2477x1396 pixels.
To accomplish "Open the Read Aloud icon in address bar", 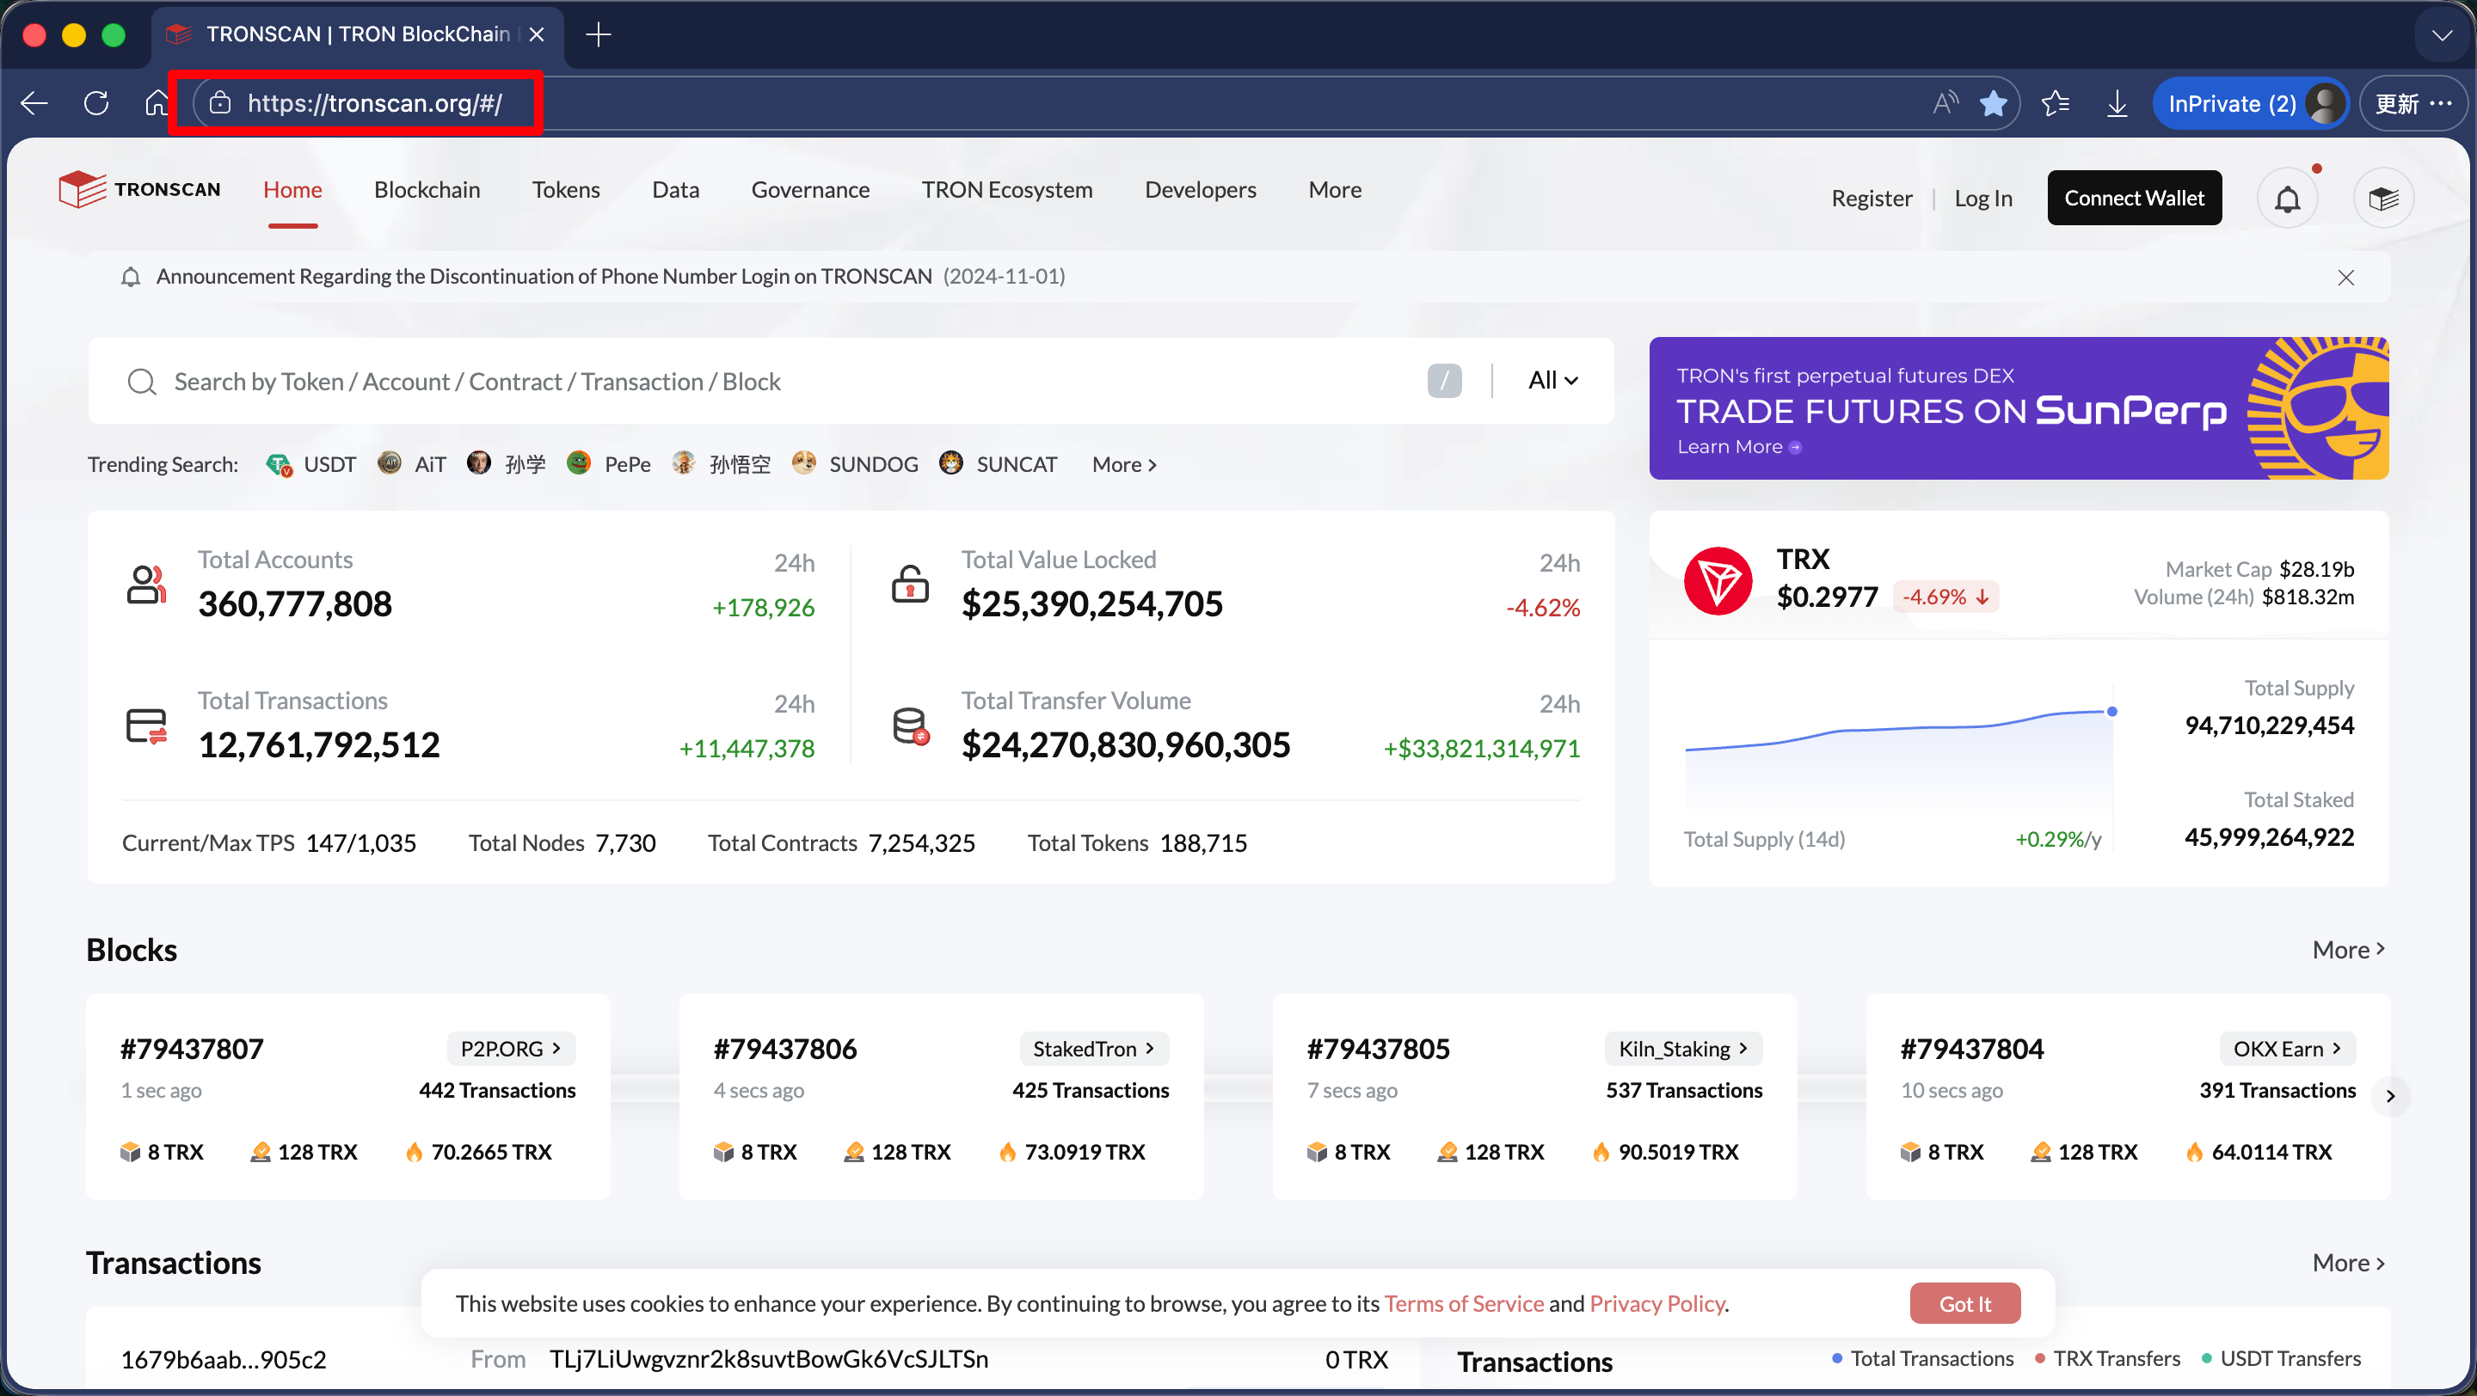I will (x=1945, y=103).
